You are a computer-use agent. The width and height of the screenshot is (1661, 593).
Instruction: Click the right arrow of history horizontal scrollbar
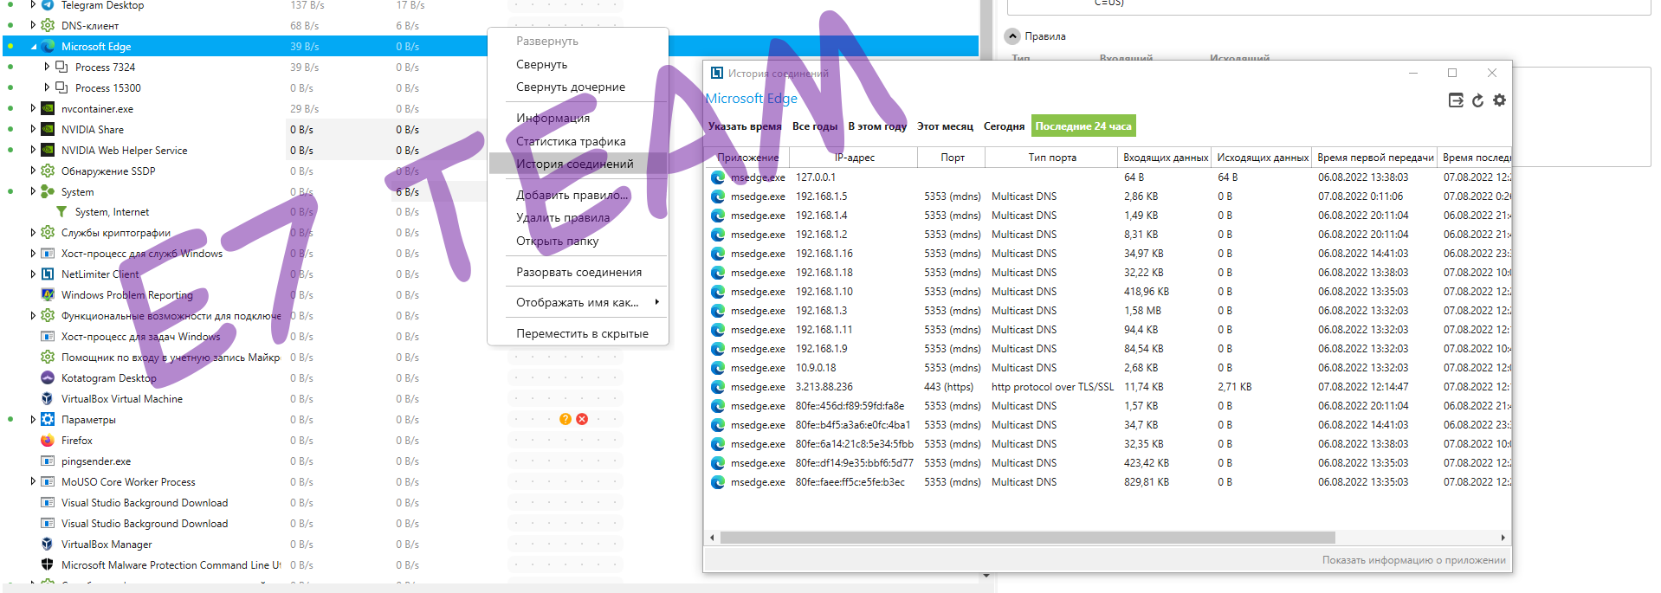coord(1503,538)
